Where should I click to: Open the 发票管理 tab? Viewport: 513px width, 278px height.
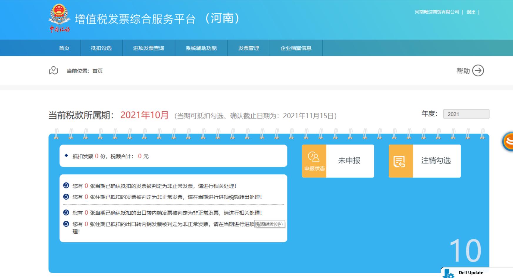(248, 48)
